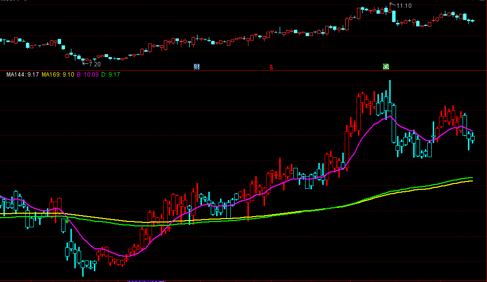
Task: Click the red up-arrow buy signal
Action: (x=169, y=226)
